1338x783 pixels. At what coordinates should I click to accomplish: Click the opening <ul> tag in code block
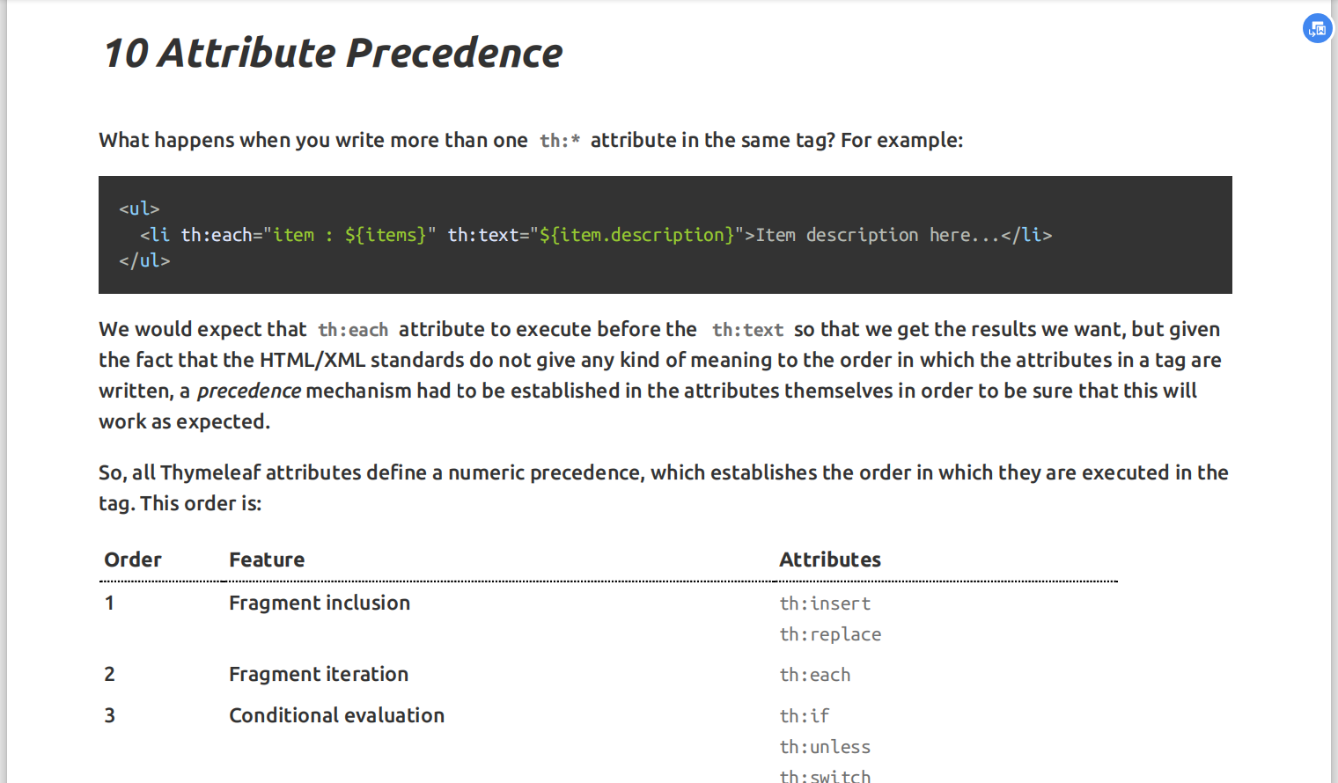(139, 209)
